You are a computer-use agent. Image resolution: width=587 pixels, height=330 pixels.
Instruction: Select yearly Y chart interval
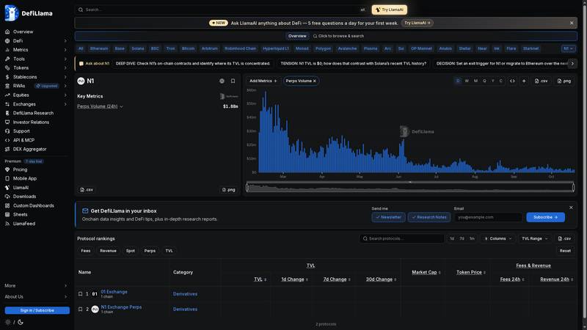(x=493, y=81)
